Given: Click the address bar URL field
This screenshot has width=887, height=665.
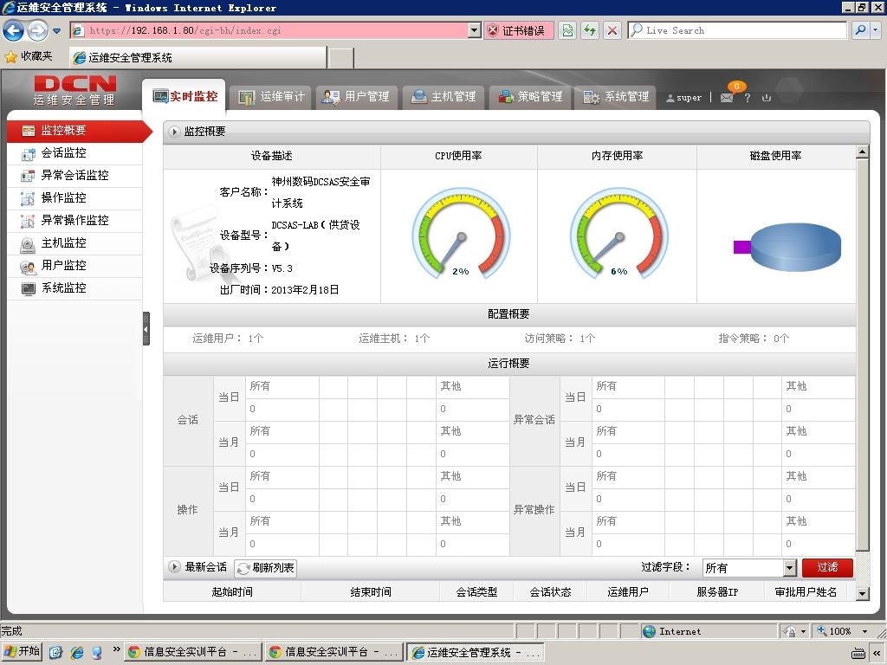Looking at the screenshot, I should pyautogui.click(x=270, y=30).
